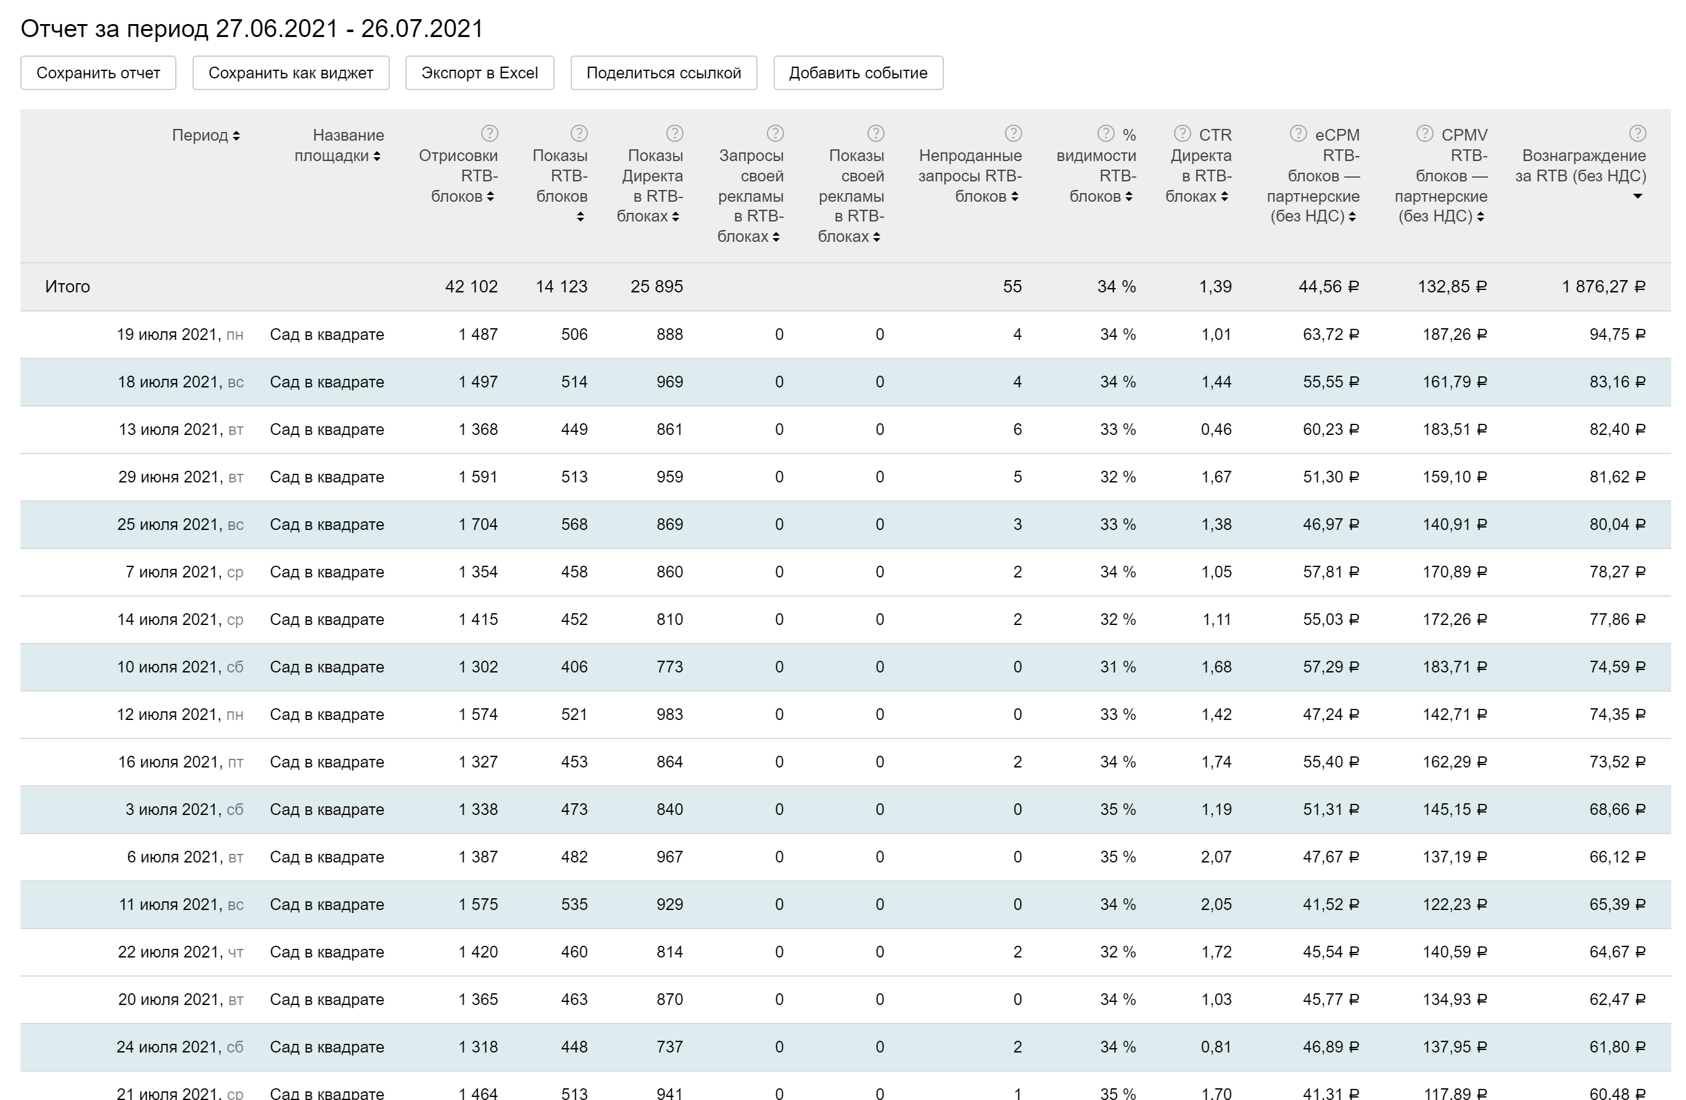Click help icon above Вознаграждение за RTB

click(1637, 133)
